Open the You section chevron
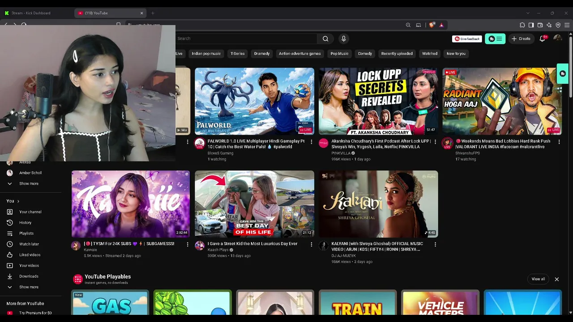The image size is (573, 322). tap(18, 201)
